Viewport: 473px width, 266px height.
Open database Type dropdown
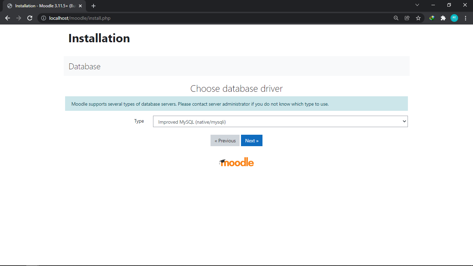click(x=280, y=122)
